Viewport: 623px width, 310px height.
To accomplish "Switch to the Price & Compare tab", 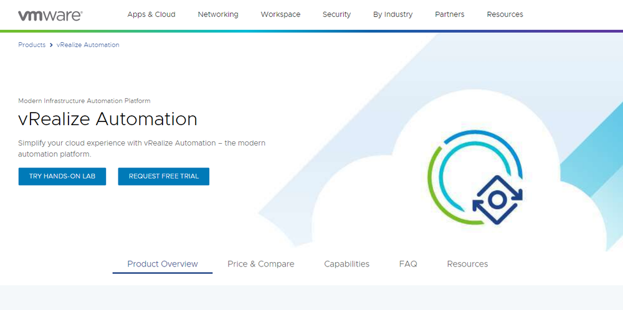I will coord(261,264).
